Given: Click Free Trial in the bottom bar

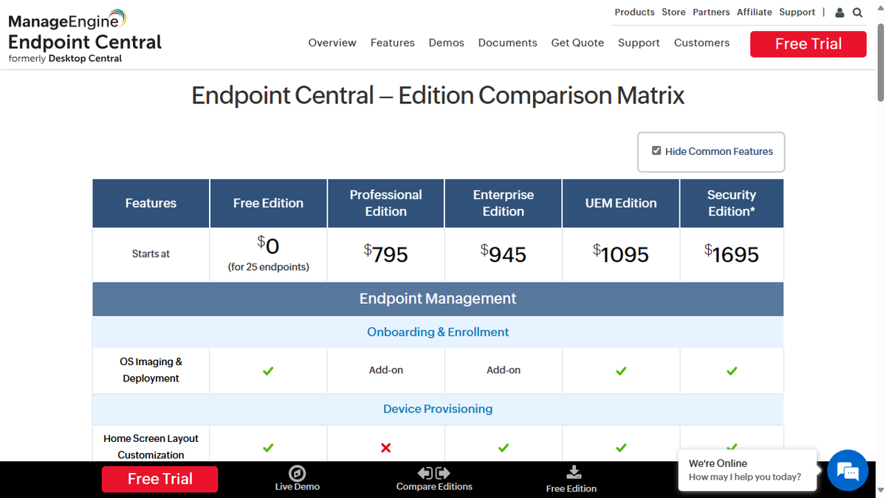Looking at the screenshot, I should click(x=159, y=479).
